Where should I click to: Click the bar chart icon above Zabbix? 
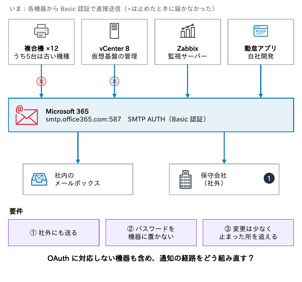[x=188, y=31]
